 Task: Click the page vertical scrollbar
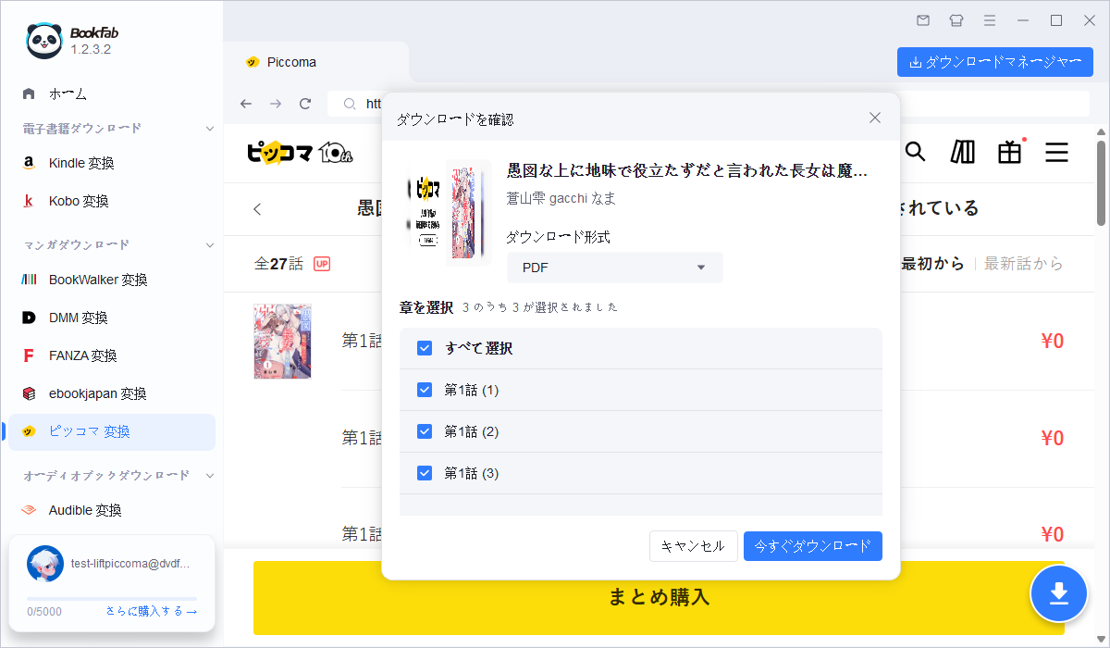[1101, 183]
